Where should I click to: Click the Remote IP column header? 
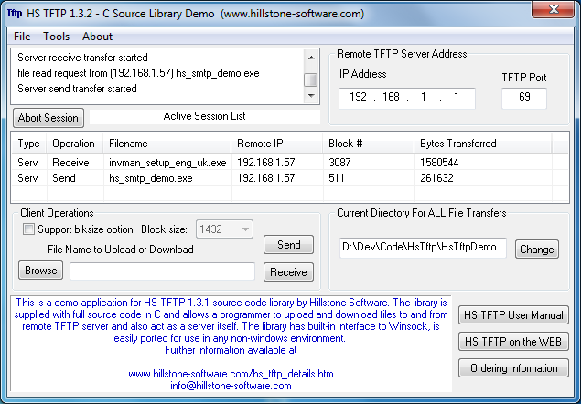click(x=277, y=144)
